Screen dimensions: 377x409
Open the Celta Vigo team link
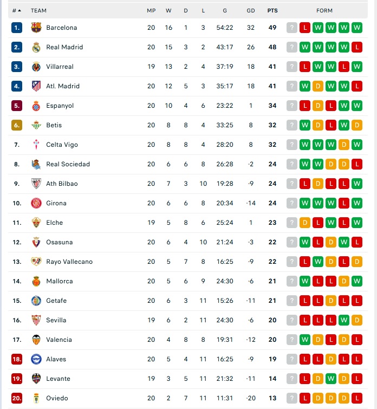point(62,145)
